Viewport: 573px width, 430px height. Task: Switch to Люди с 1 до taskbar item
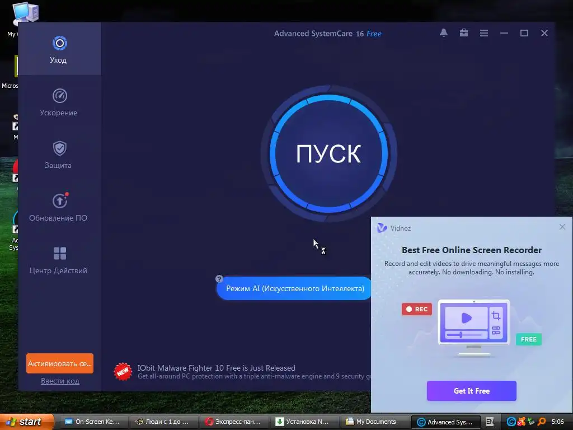coord(163,422)
